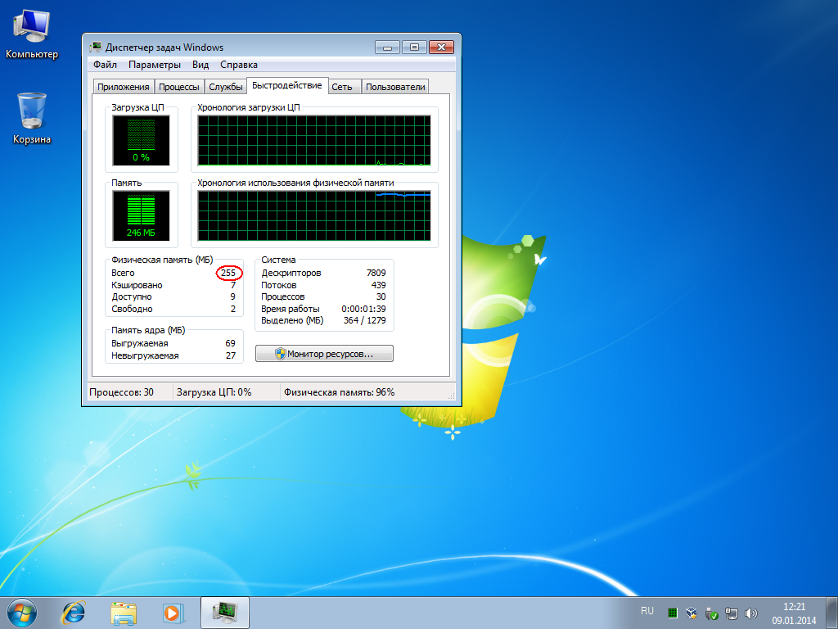Open the Параметры menu
Image resolution: width=838 pixels, height=629 pixels.
(x=155, y=65)
